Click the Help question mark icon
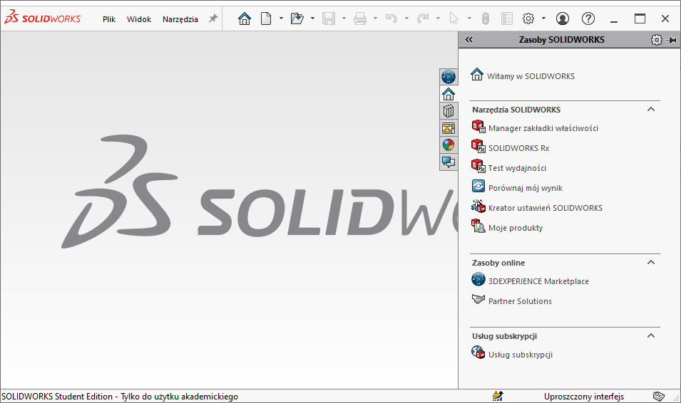Image resolution: width=681 pixels, height=403 pixels. click(588, 19)
